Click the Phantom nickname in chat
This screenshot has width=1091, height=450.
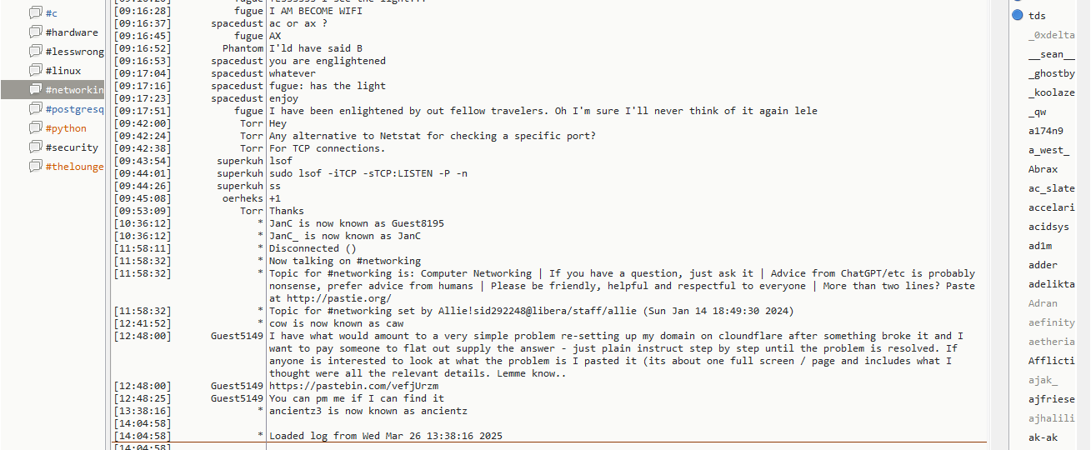pyautogui.click(x=243, y=48)
